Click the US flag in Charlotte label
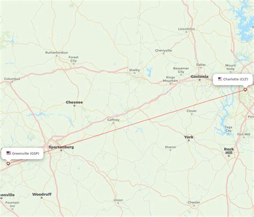 pyautogui.click(x=220, y=79)
